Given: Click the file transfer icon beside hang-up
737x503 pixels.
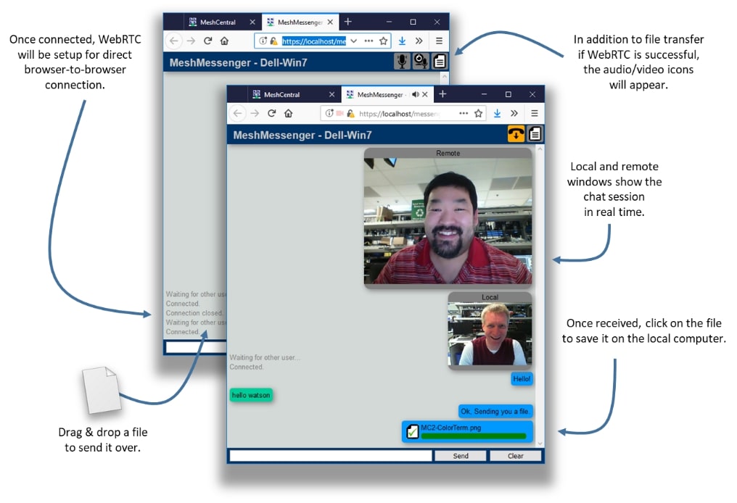Looking at the screenshot, I should (535, 134).
